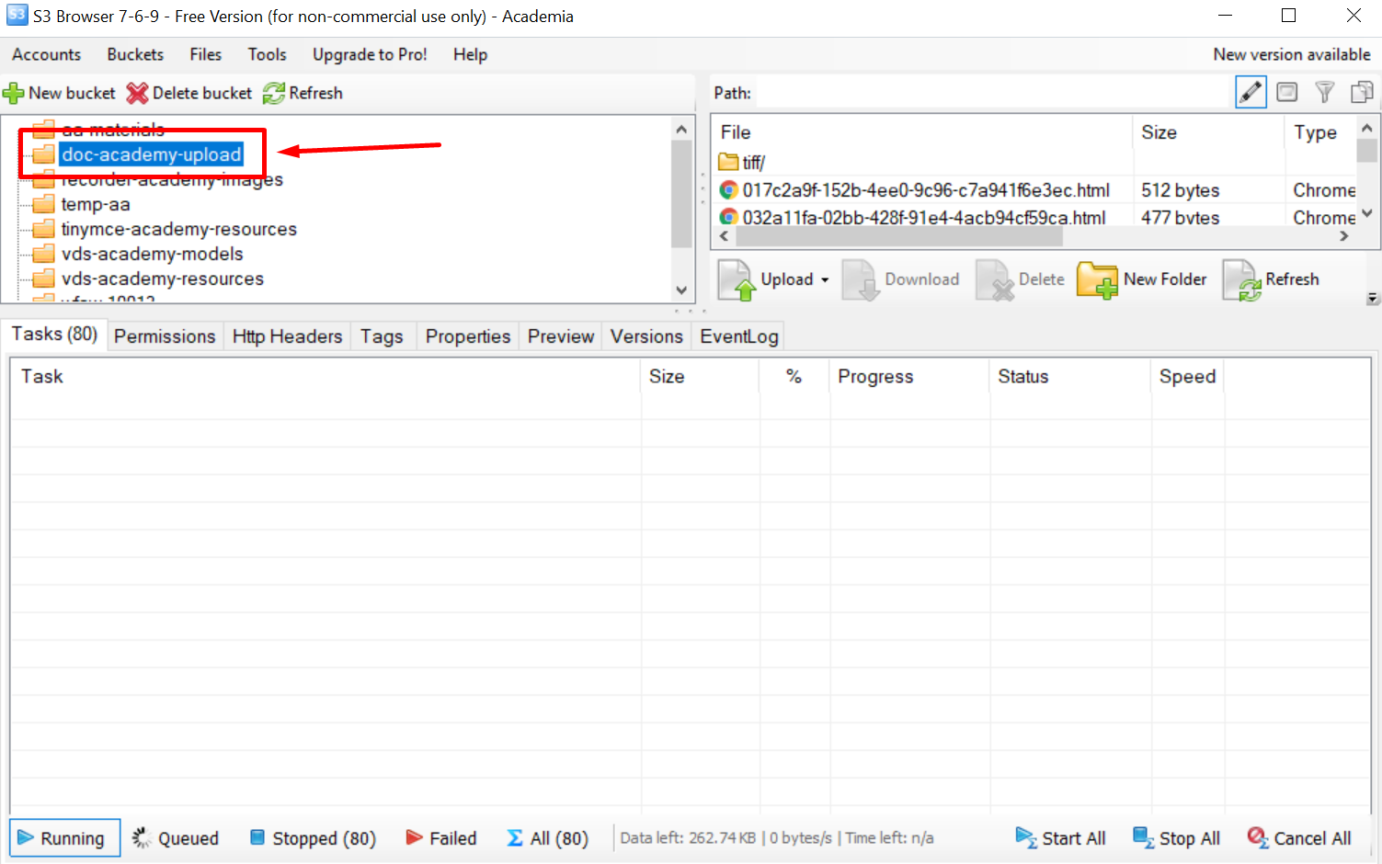Show Stopped (80) tasks filter
The height and width of the screenshot is (864, 1382).
(314, 838)
